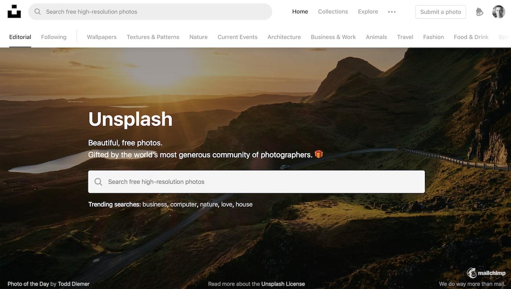Click the magnifier icon in hero search box
Screen dimensions: 511x289
click(x=98, y=182)
